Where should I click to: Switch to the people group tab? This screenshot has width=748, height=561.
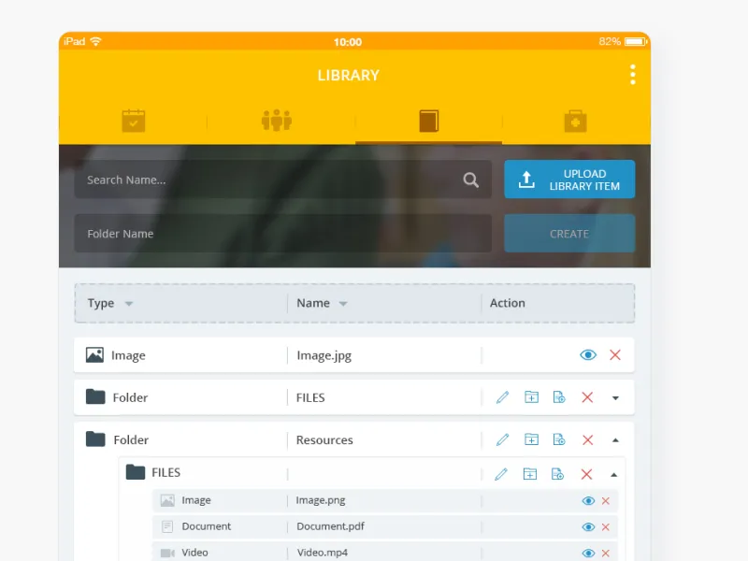[x=277, y=121]
